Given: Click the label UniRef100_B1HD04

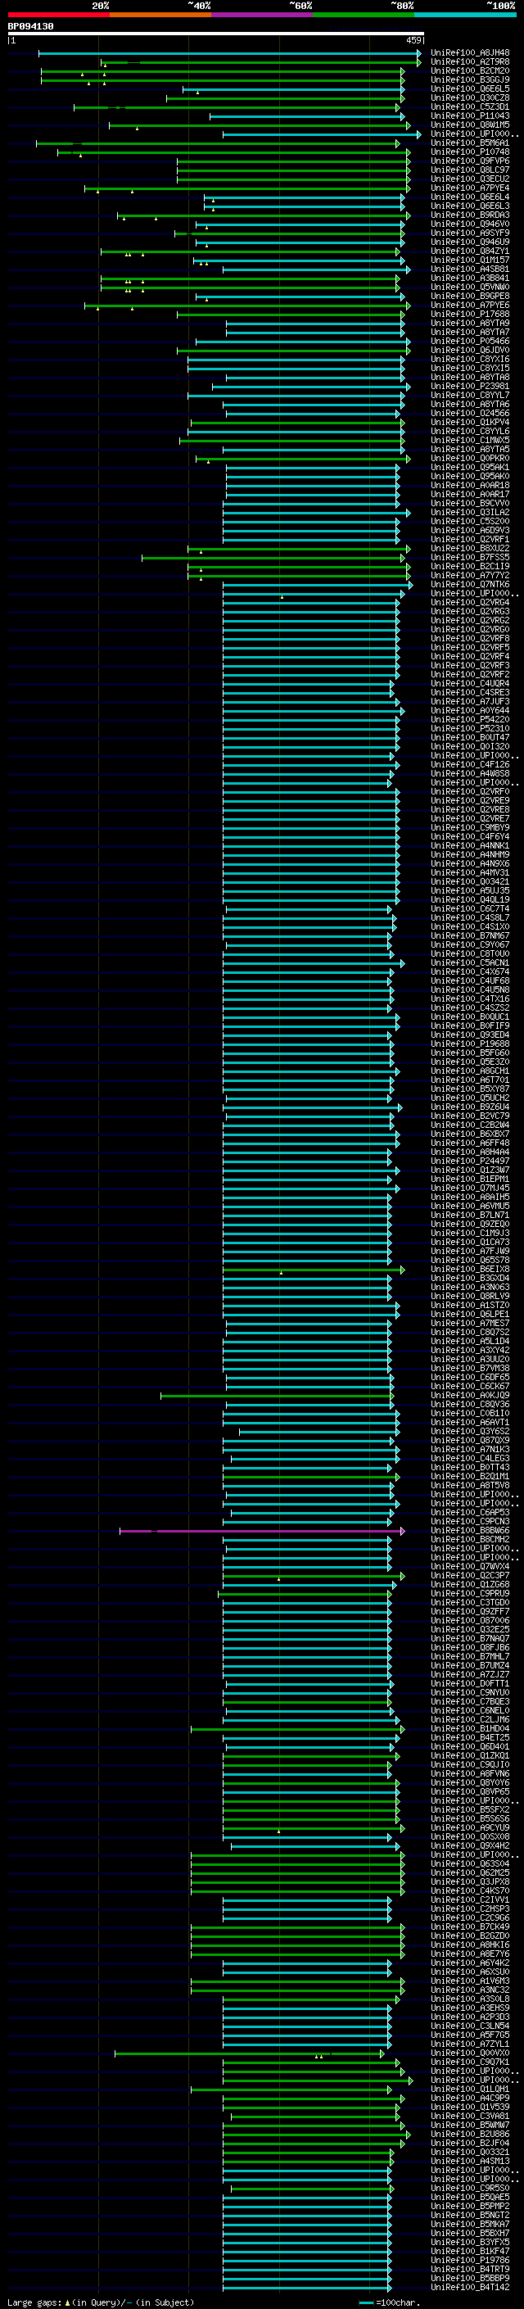Looking at the screenshot, I should click(x=470, y=1729).
